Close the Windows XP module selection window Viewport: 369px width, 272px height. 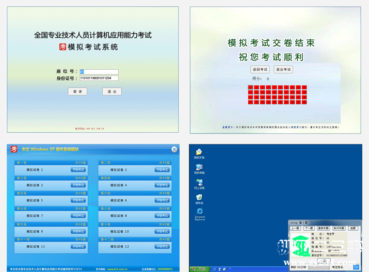(x=174, y=149)
